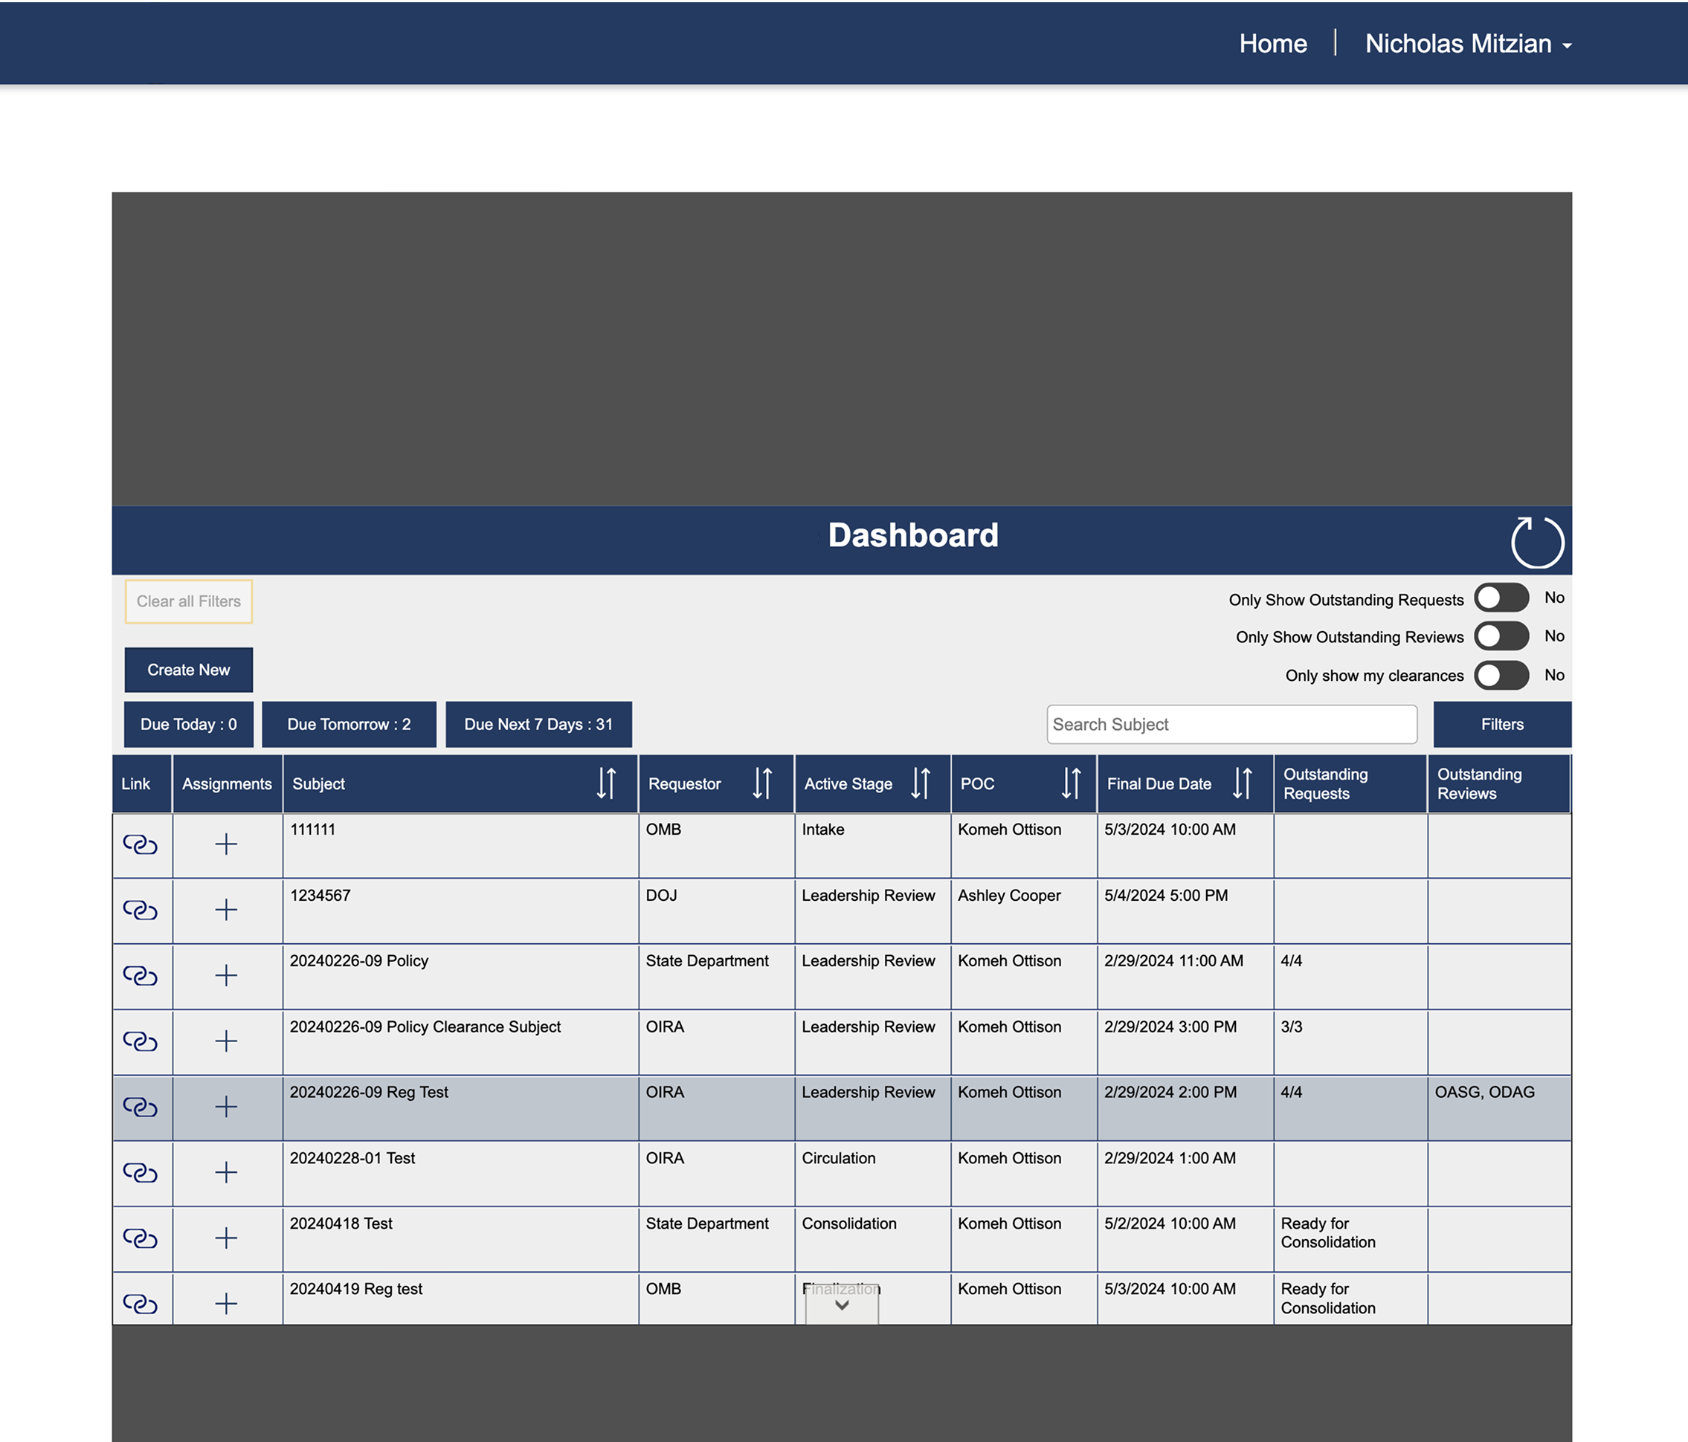This screenshot has height=1442, width=1688.
Task: Click the dashboard refresh icon
Action: [1536, 541]
